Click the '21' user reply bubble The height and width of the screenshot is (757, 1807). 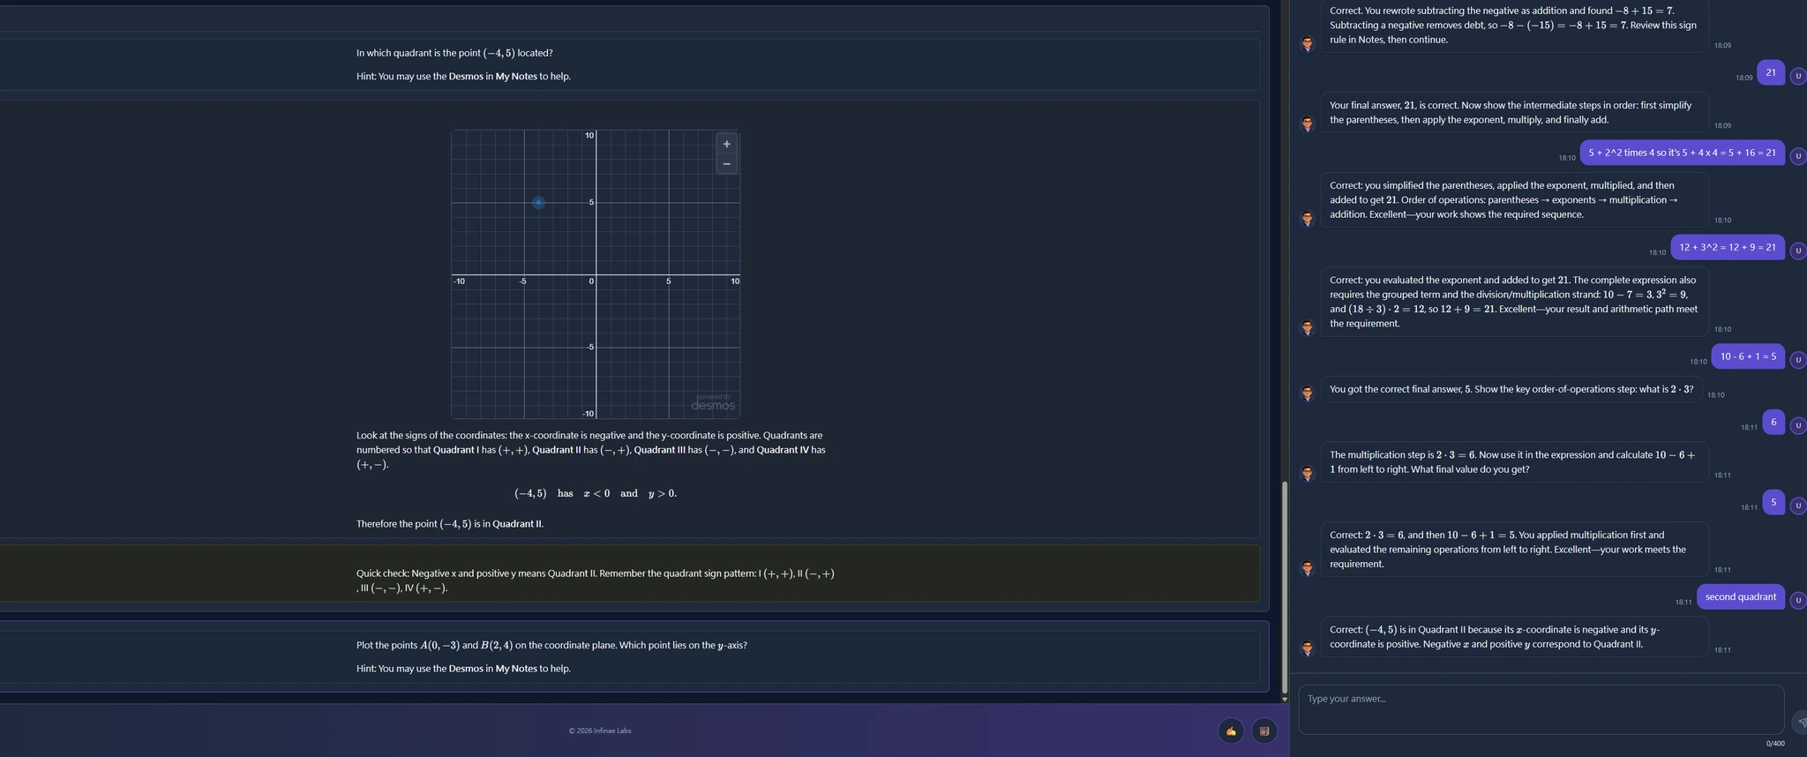(1771, 72)
